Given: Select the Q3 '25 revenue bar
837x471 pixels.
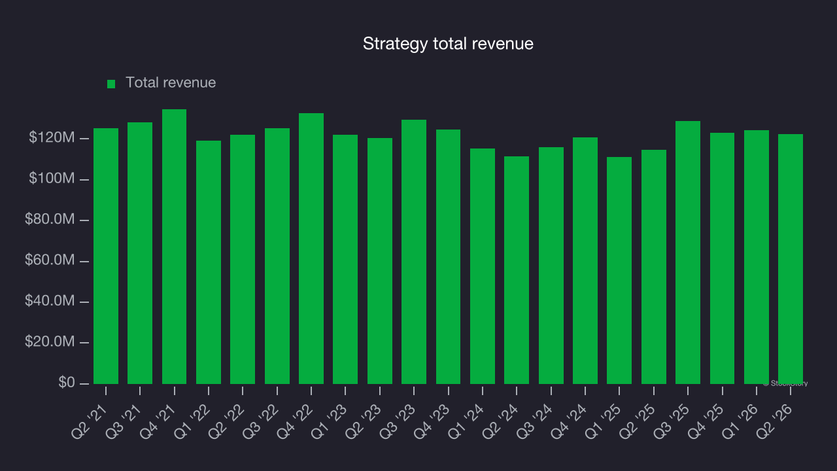Looking at the screenshot, I should point(688,253).
